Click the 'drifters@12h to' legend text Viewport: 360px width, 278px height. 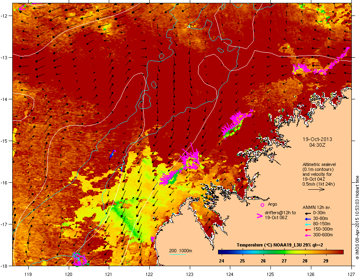tap(280, 213)
